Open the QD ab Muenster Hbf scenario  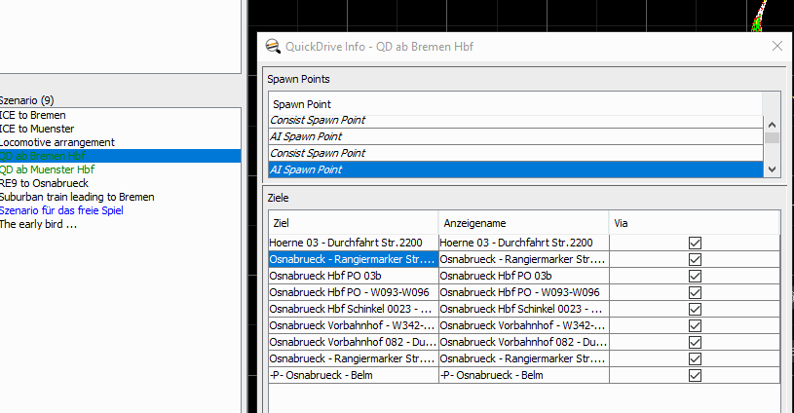tap(47, 169)
